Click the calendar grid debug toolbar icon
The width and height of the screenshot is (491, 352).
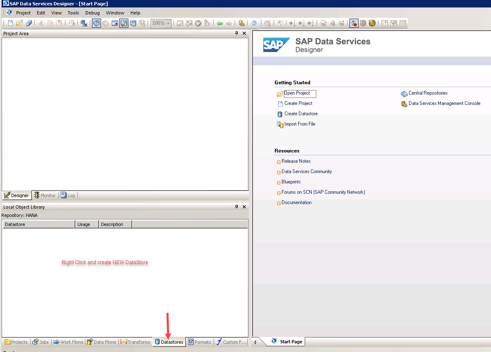click(x=403, y=23)
